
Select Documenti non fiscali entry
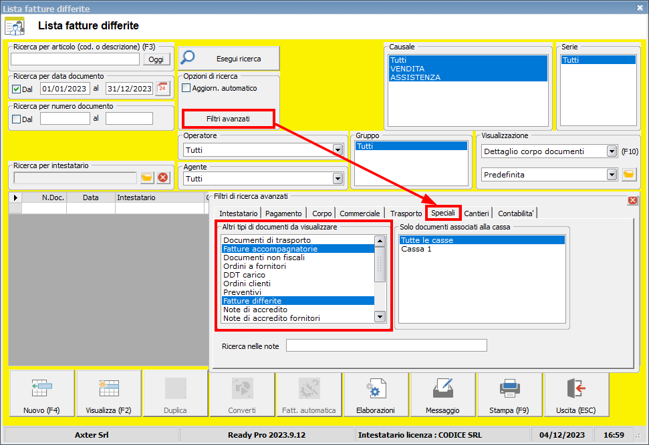[298, 258]
